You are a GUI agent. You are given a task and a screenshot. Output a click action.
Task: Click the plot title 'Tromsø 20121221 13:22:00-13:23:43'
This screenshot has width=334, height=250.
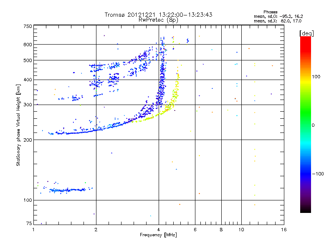158,15
